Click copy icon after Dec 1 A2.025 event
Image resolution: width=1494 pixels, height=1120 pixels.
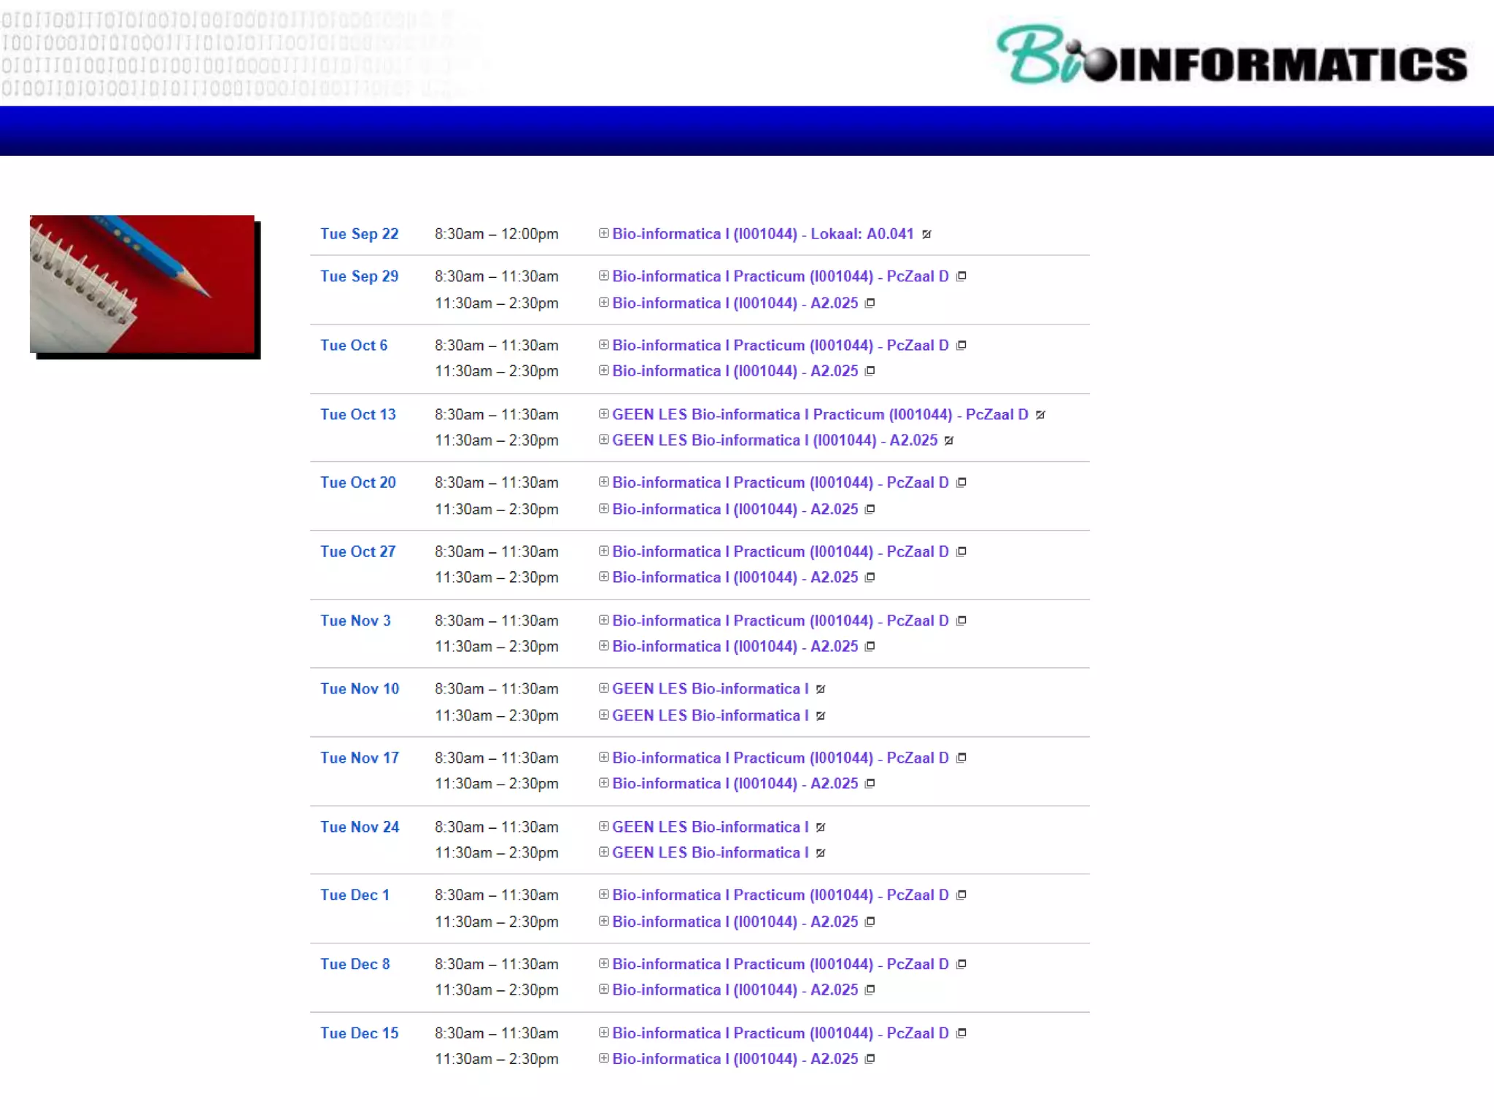(x=870, y=922)
